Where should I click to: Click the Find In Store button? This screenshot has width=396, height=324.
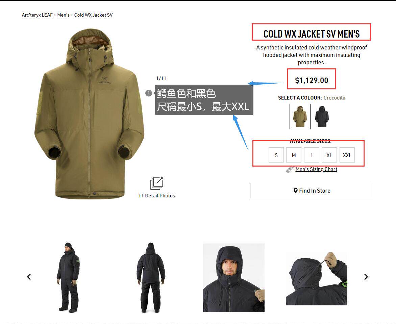click(312, 190)
